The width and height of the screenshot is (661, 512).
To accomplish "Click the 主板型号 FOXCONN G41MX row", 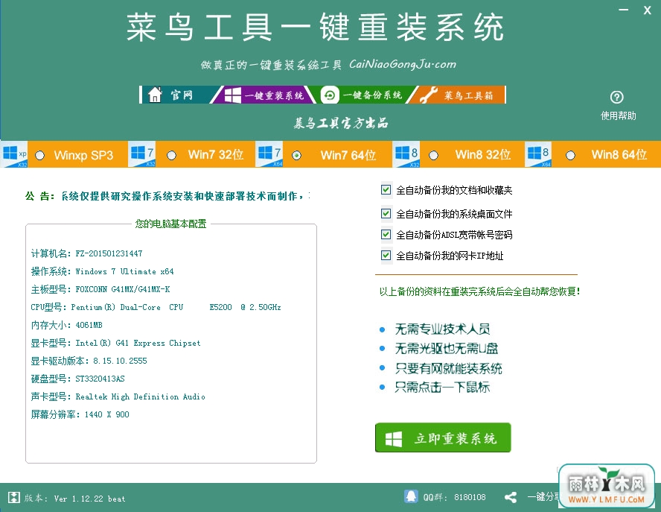I will pyautogui.click(x=100, y=289).
